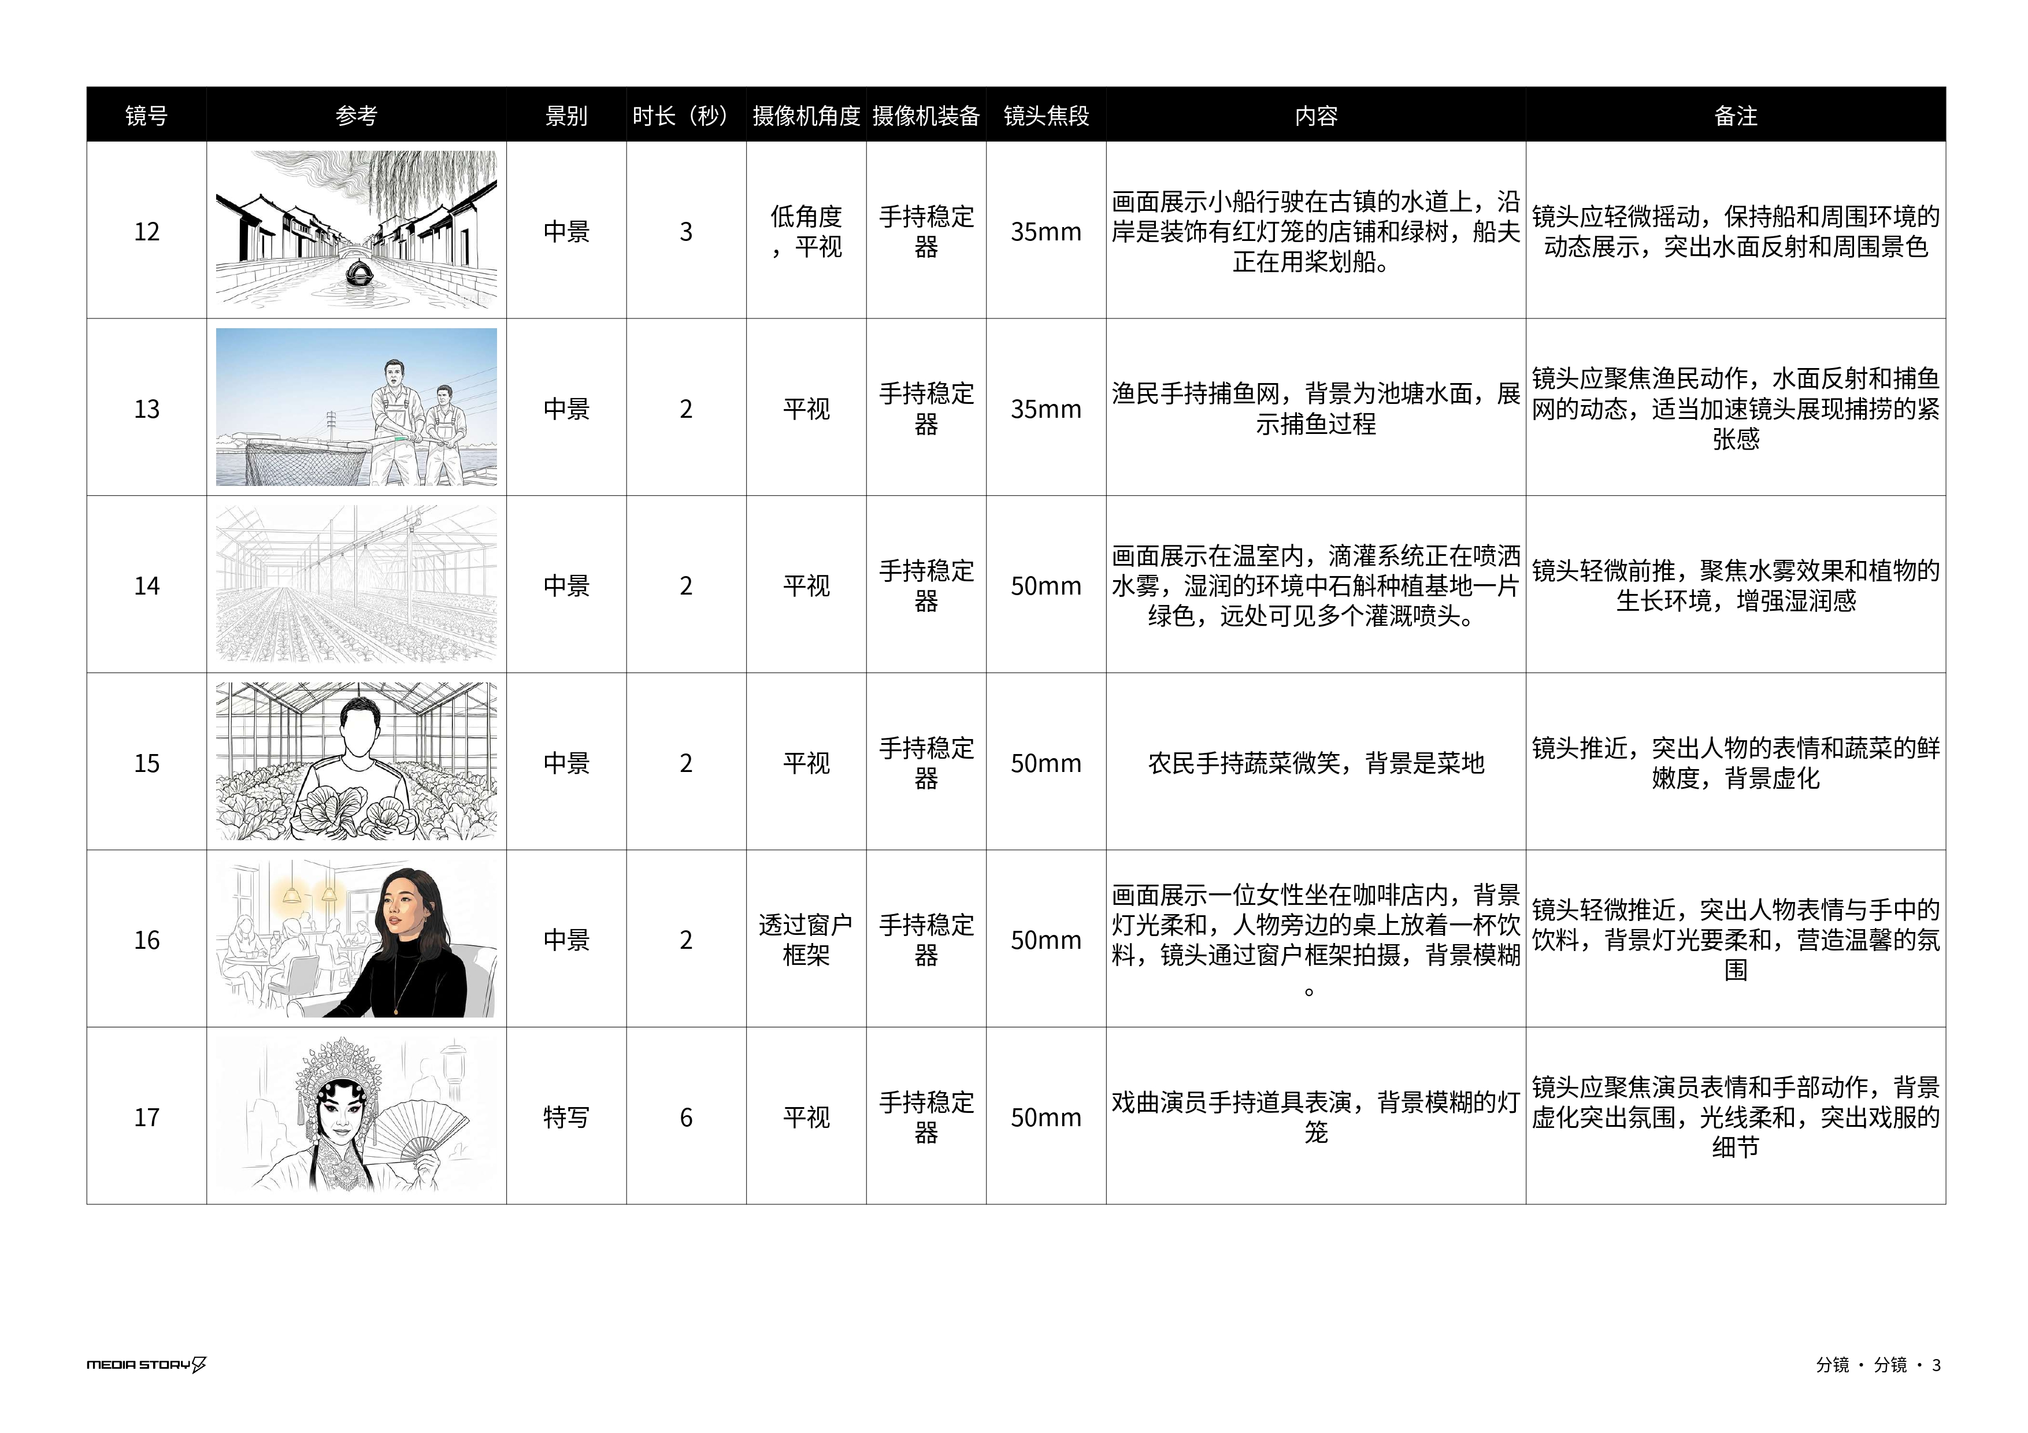The width and height of the screenshot is (2028, 1433).
Task: Open the shot 15 farmer holding vegetables image
Action: (356, 761)
